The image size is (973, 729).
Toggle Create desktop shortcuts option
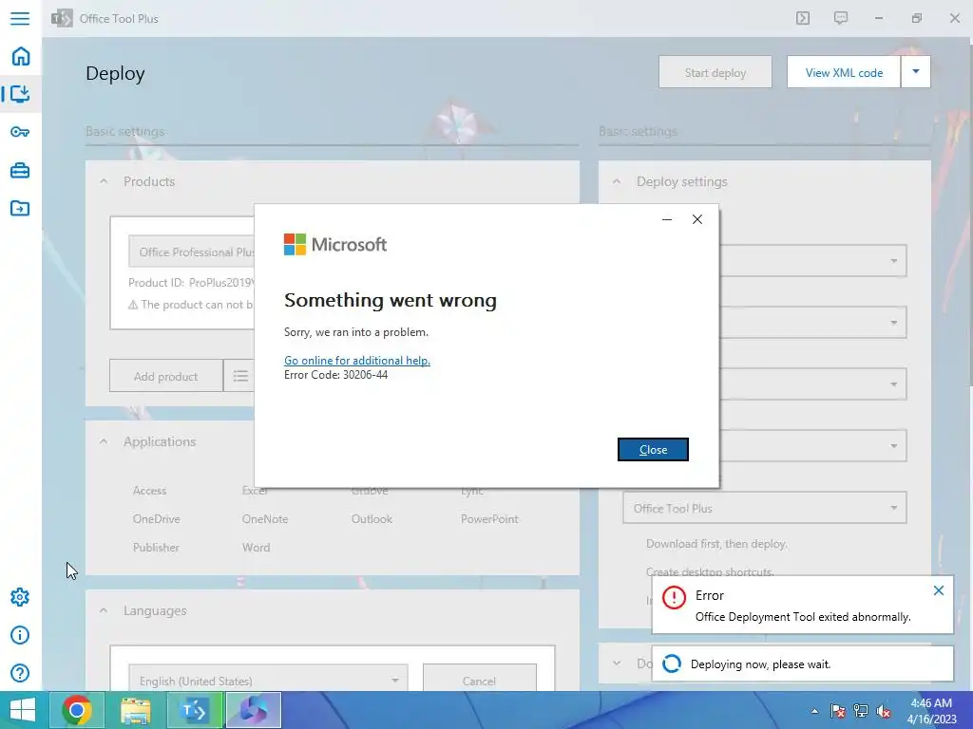point(710,571)
